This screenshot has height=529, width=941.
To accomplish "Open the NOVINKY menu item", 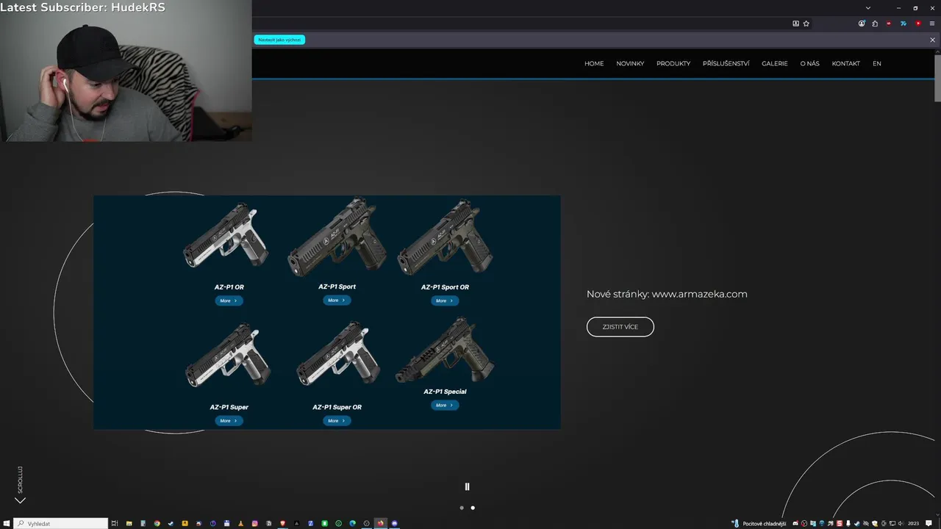I will point(630,63).
